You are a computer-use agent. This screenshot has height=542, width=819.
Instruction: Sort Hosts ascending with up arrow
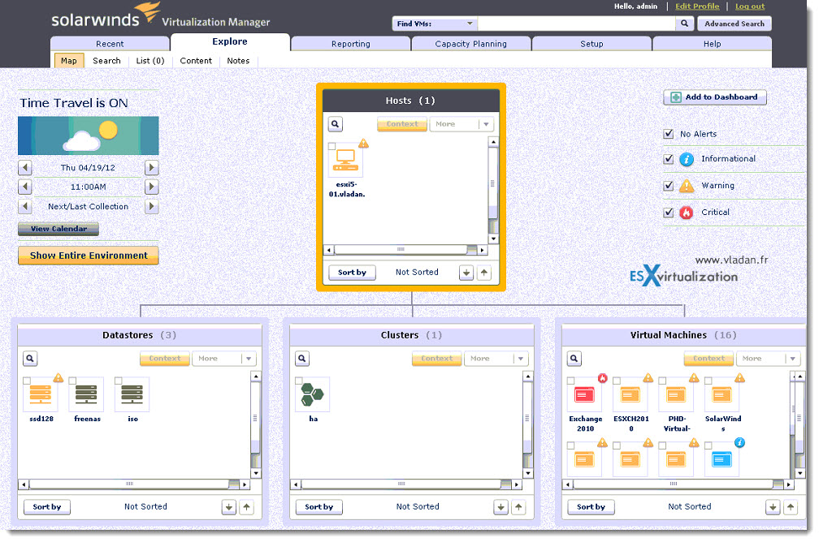click(x=484, y=273)
